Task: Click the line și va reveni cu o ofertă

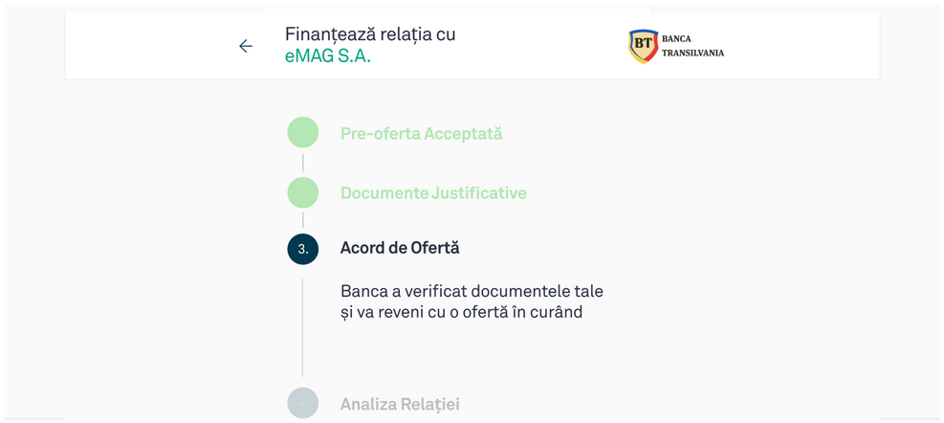Action: click(461, 312)
